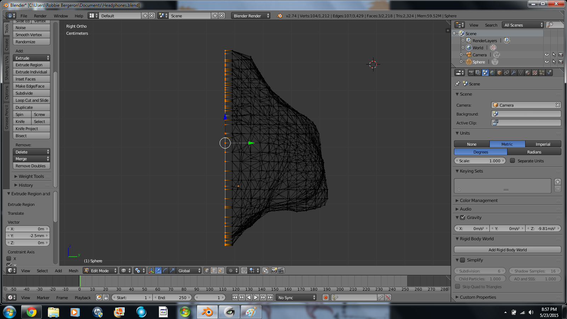The width and height of the screenshot is (567, 319).
Task: Click the record auto-keyframe button
Action: (326, 297)
